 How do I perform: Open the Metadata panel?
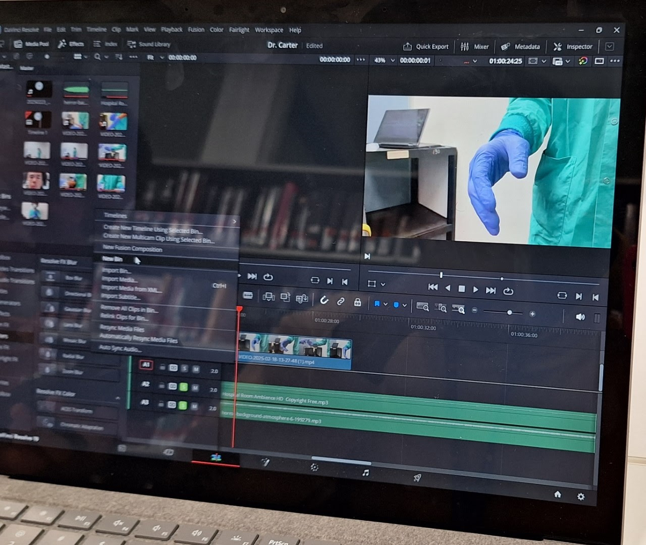click(520, 46)
